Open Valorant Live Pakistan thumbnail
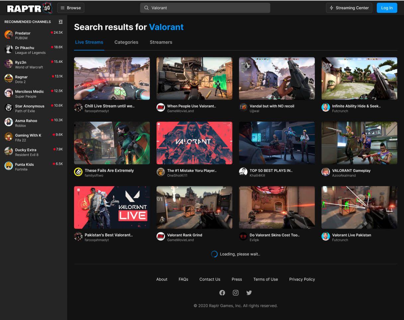The image size is (404, 320). 359,207
